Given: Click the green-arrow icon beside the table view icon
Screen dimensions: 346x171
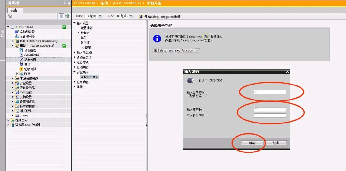Looking at the screenshot, I should click(x=67, y=16).
